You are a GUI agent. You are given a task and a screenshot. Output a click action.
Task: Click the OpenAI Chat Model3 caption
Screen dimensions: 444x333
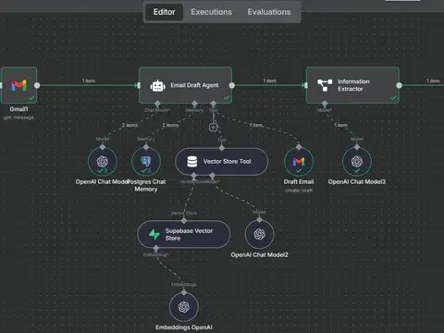coord(357,182)
